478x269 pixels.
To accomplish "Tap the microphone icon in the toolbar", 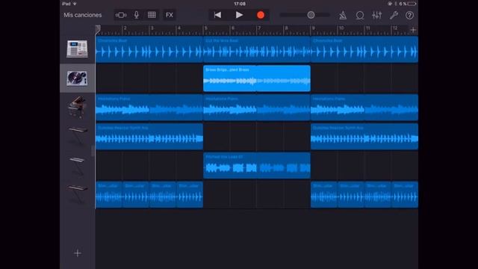I will pyautogui.click(x=136, y=15).
